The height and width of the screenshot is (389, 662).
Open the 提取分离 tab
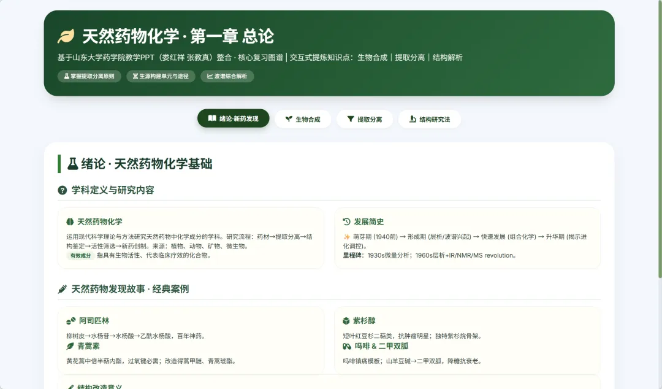pos(365,119)
